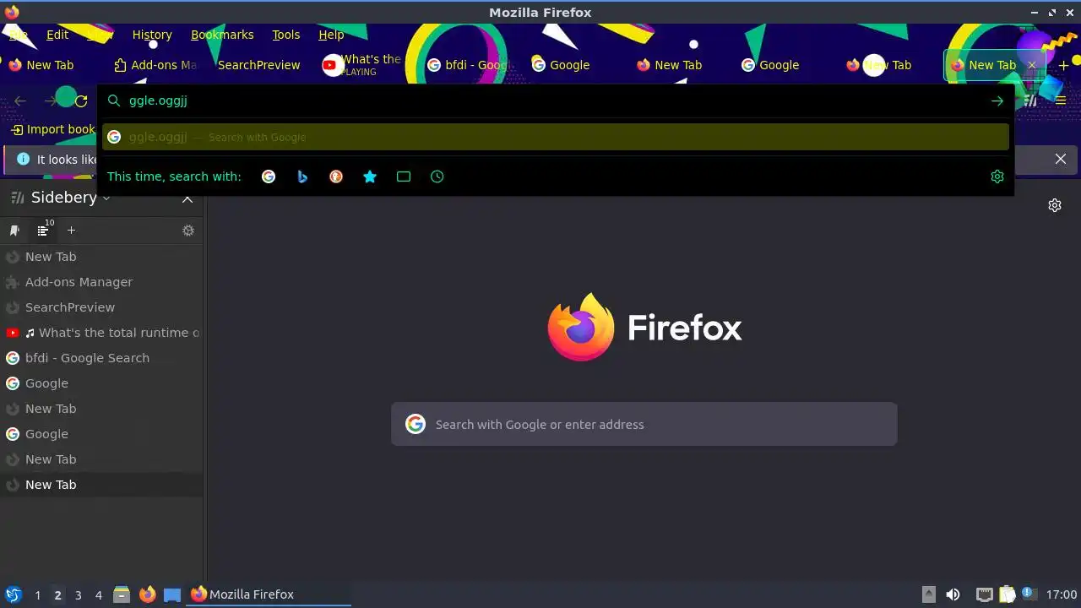Click the address bar text ggle.oggjj
Viewport: 1081px width, 608px height.
[158, 100]
